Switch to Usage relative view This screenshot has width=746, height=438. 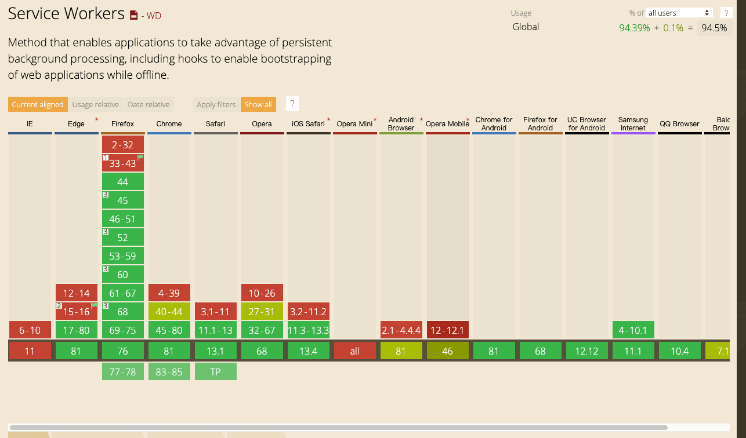(96, 104)
